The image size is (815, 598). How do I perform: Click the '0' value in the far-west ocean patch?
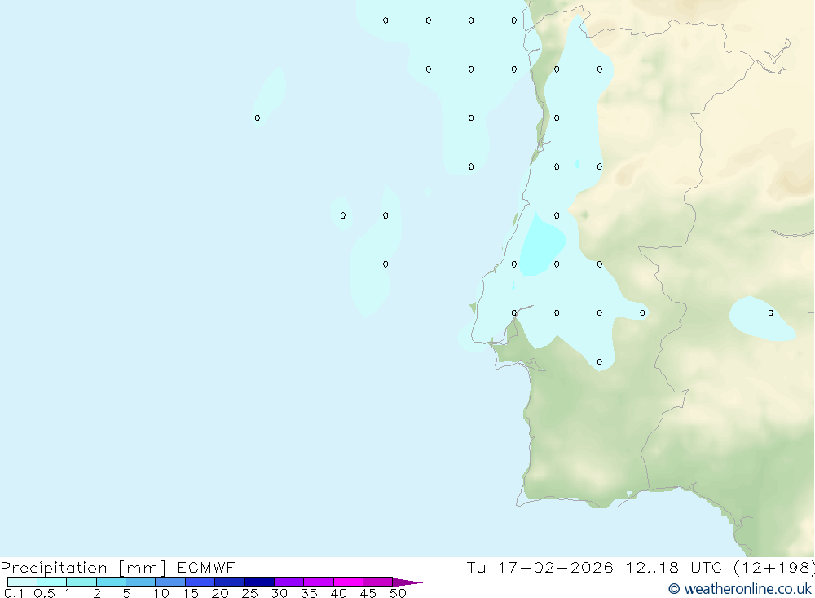[258, 118]
